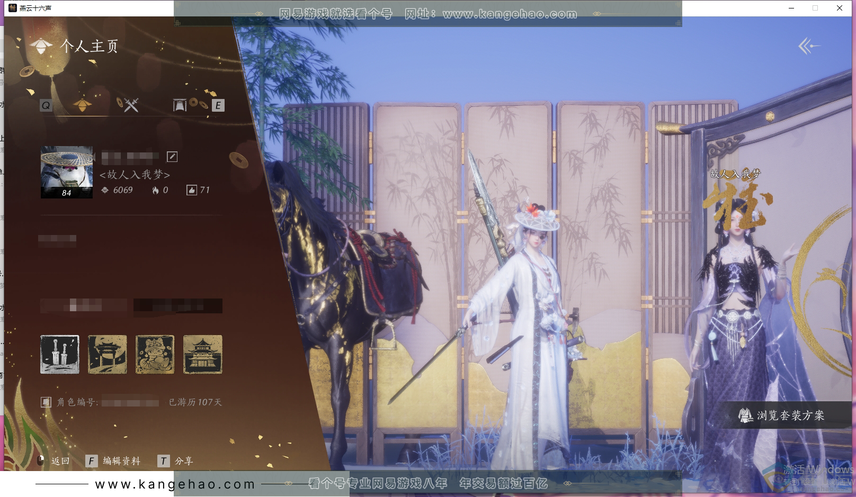Open the palace building achievement badge
856x497 pixels.
pos(203,354)
